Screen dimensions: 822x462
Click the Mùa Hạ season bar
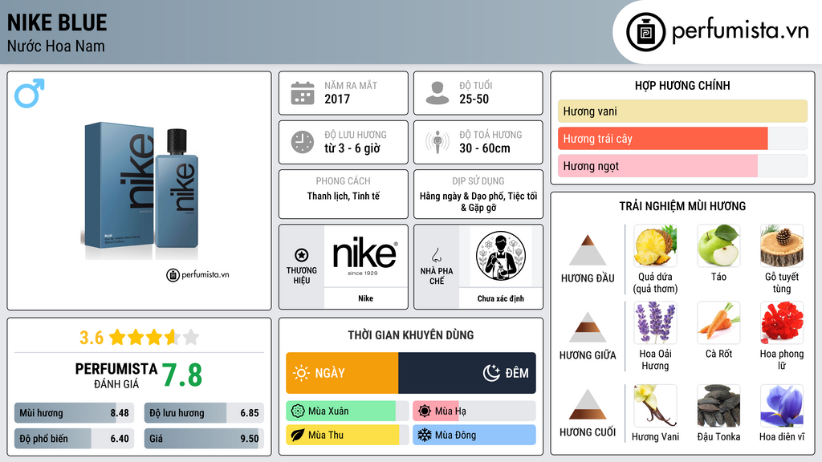[474, 411]
